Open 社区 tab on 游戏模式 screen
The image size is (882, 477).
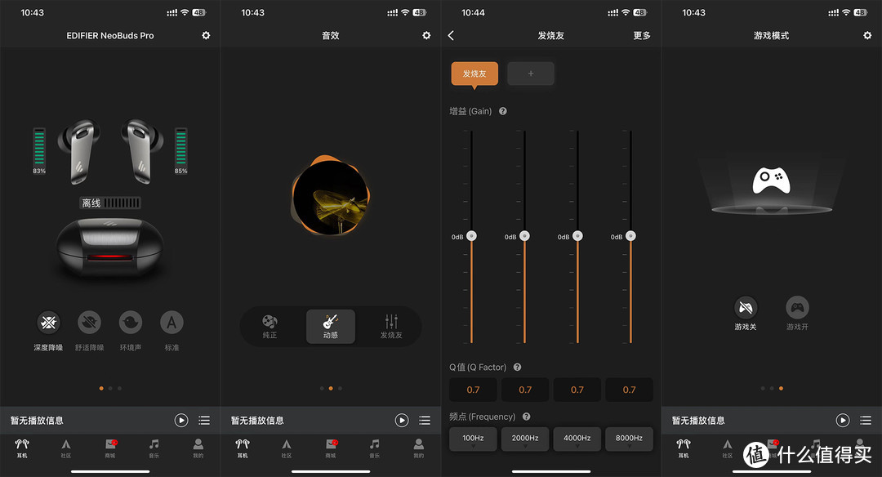click(x=728, y=448)
